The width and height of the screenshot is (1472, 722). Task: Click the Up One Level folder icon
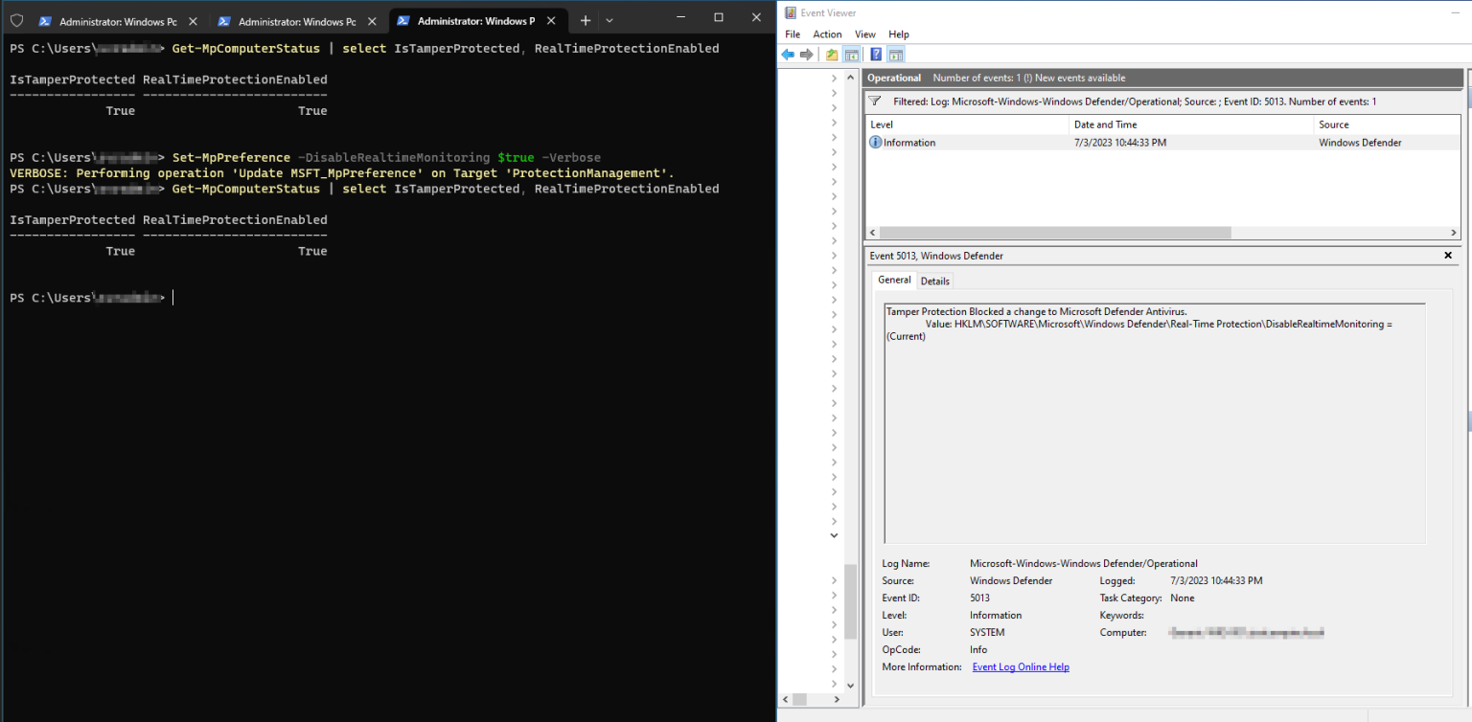tap(832, 55)
